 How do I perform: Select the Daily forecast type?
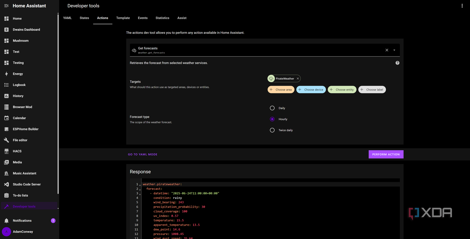(272, 108)
